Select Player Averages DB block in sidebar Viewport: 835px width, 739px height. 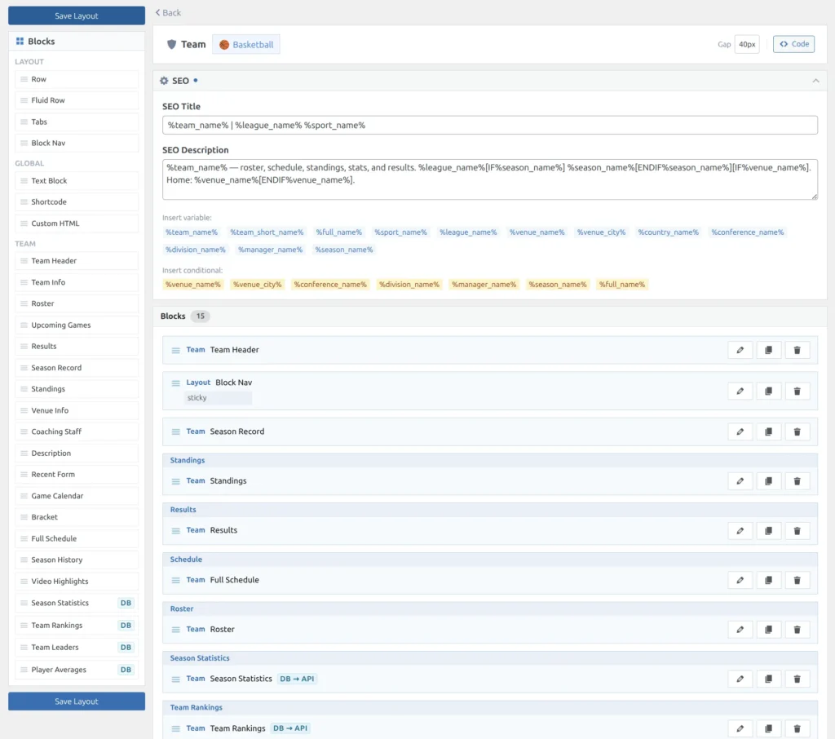[x=77, y=670]
